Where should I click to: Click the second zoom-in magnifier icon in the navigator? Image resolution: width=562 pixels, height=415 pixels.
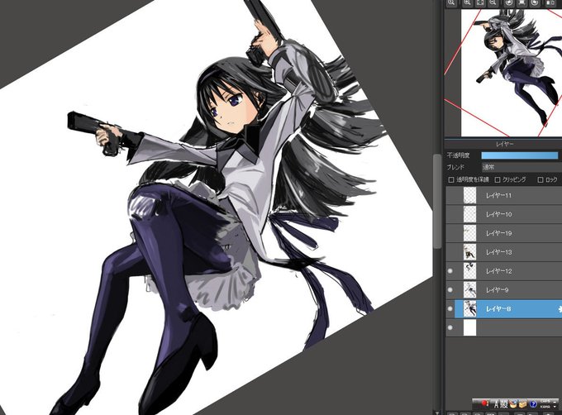467,2
